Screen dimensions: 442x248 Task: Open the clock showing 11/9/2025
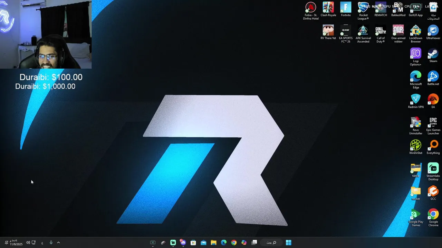[x=16, y=242]
